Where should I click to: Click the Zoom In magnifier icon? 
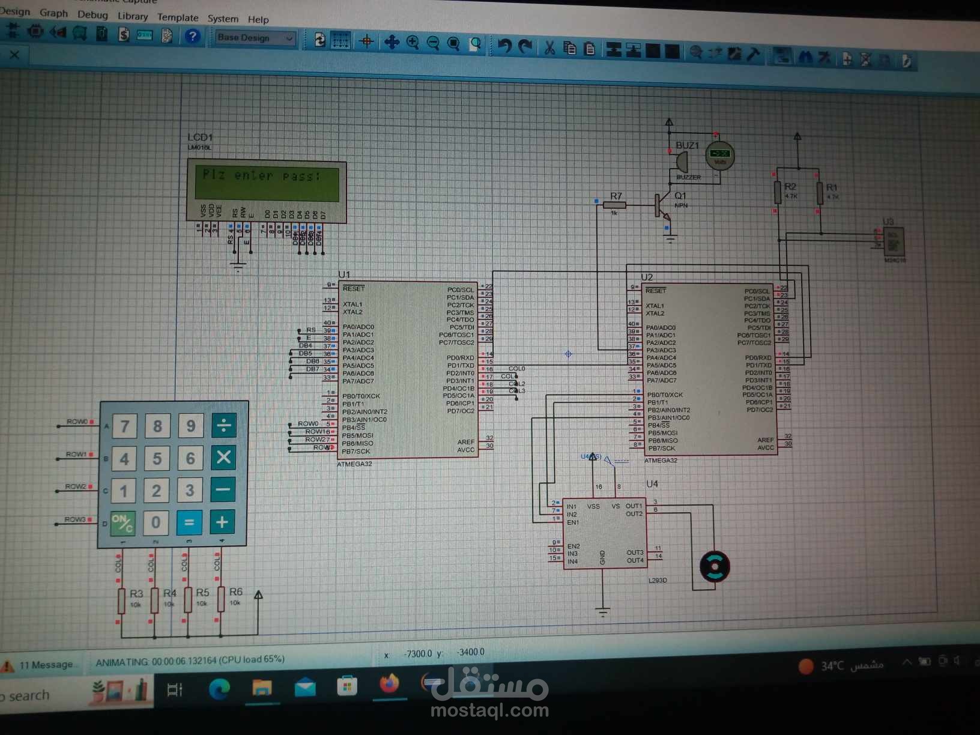413,43
